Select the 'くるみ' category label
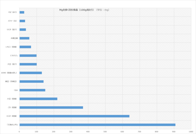 click(16, 90)
